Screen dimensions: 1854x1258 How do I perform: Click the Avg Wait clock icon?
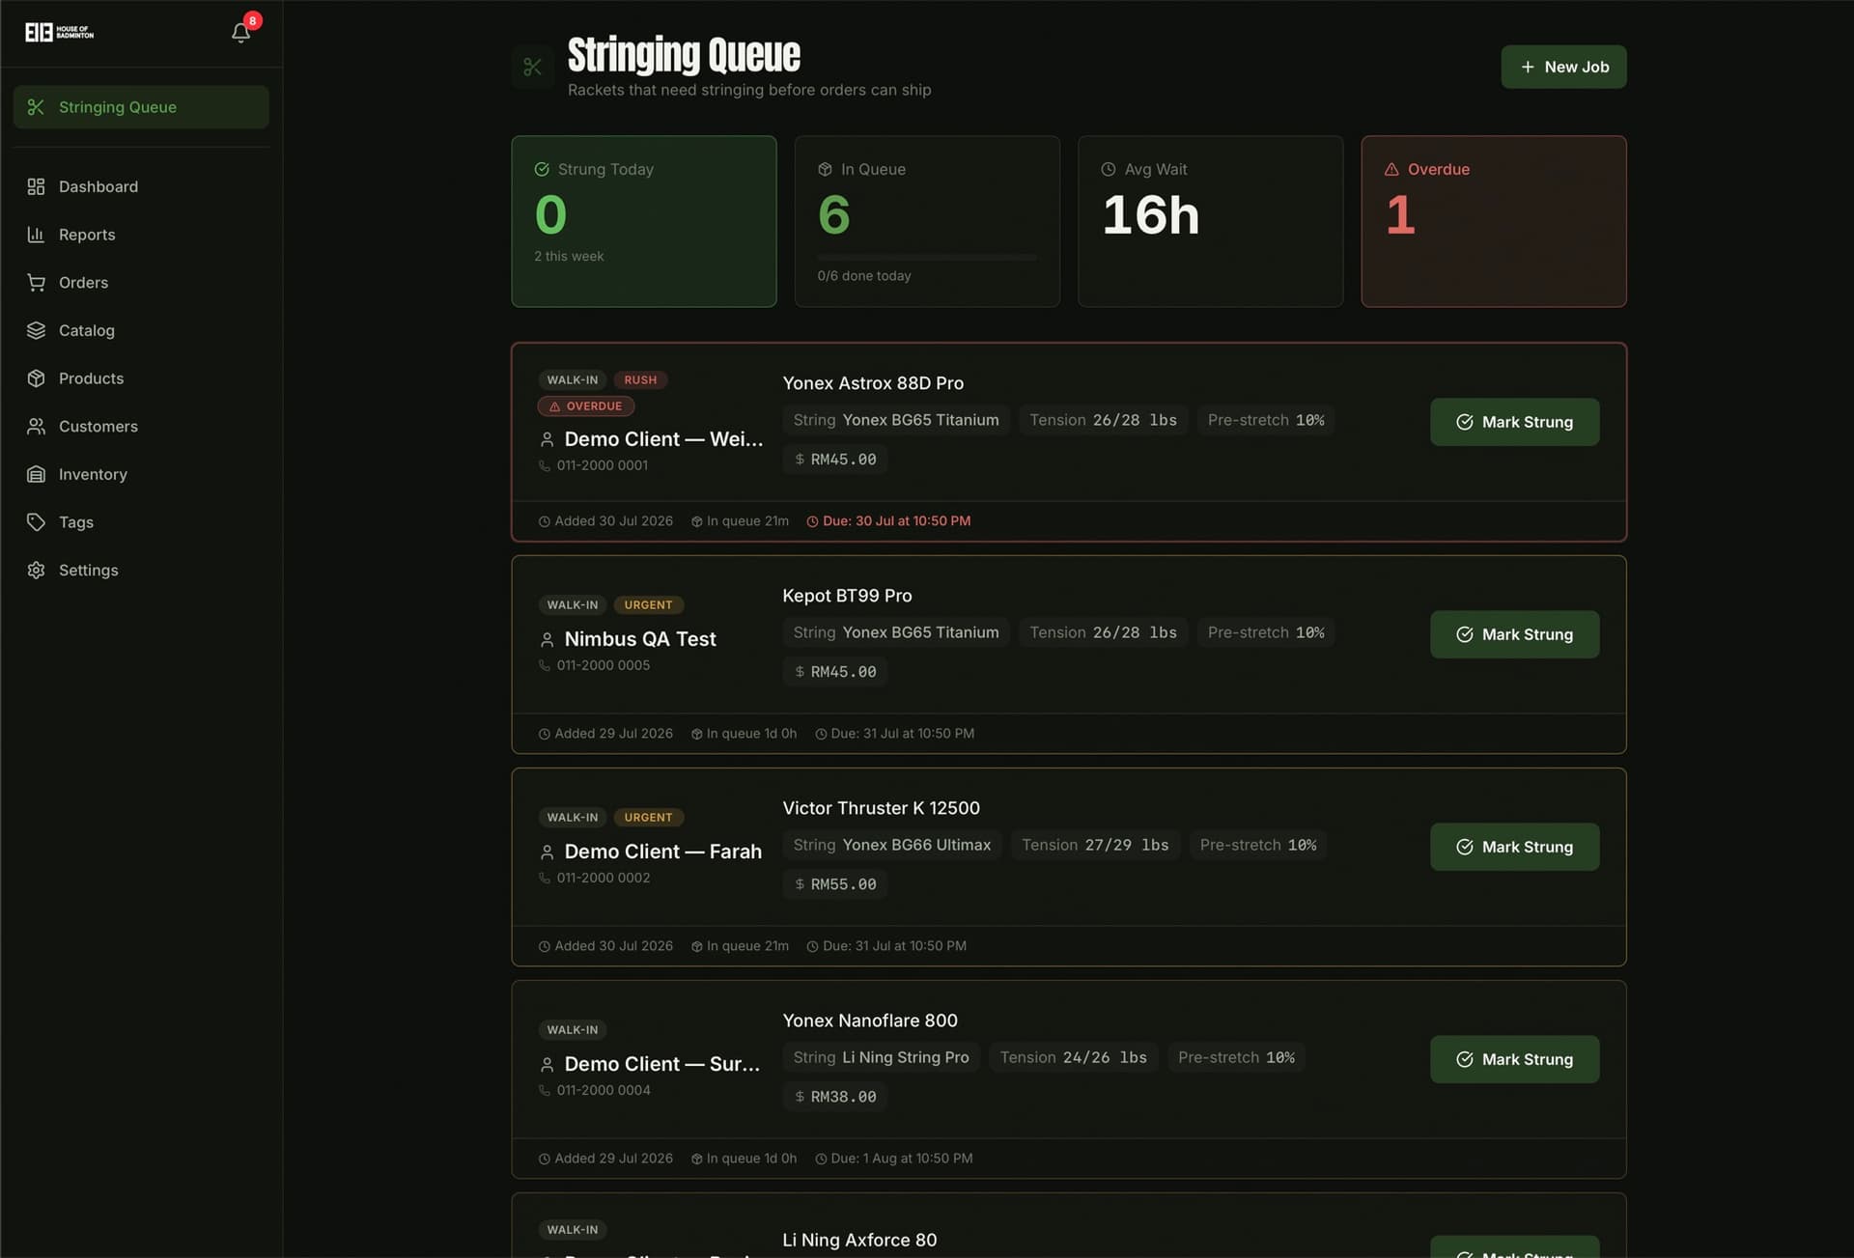pyautogui.click(x=1109, y=169)
